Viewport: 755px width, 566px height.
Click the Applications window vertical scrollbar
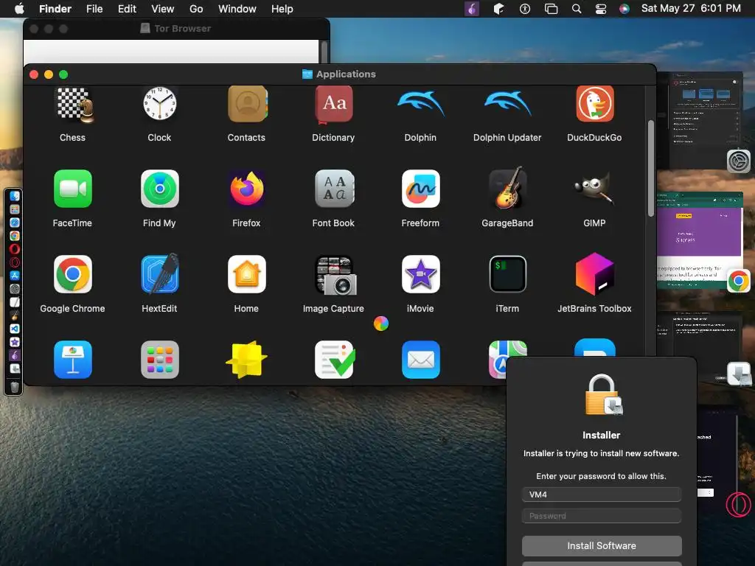(x=651, y=169)
